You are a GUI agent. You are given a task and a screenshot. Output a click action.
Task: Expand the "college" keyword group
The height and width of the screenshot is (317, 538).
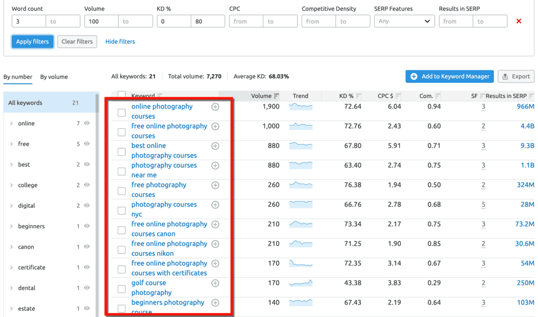coord(11,185)
